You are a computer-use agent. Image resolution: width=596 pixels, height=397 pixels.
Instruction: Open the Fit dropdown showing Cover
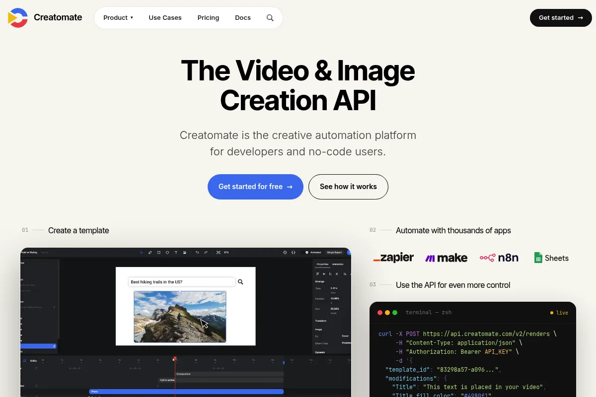click(x=345, y=336)
